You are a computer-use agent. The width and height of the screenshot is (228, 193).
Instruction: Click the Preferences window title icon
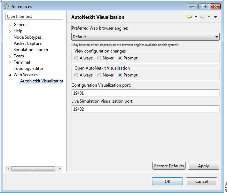pos(6,6)
